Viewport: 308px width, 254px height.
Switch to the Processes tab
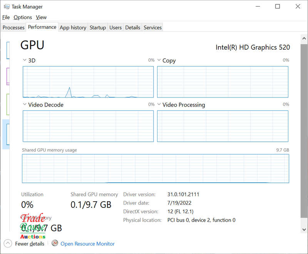(13, 27)
